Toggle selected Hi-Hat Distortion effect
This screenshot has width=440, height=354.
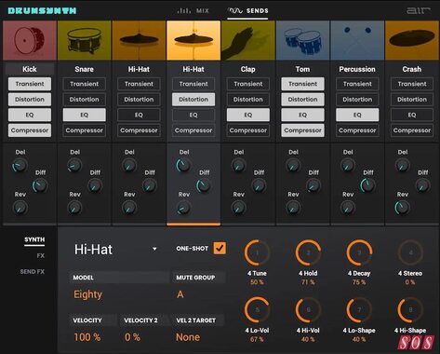193,100
